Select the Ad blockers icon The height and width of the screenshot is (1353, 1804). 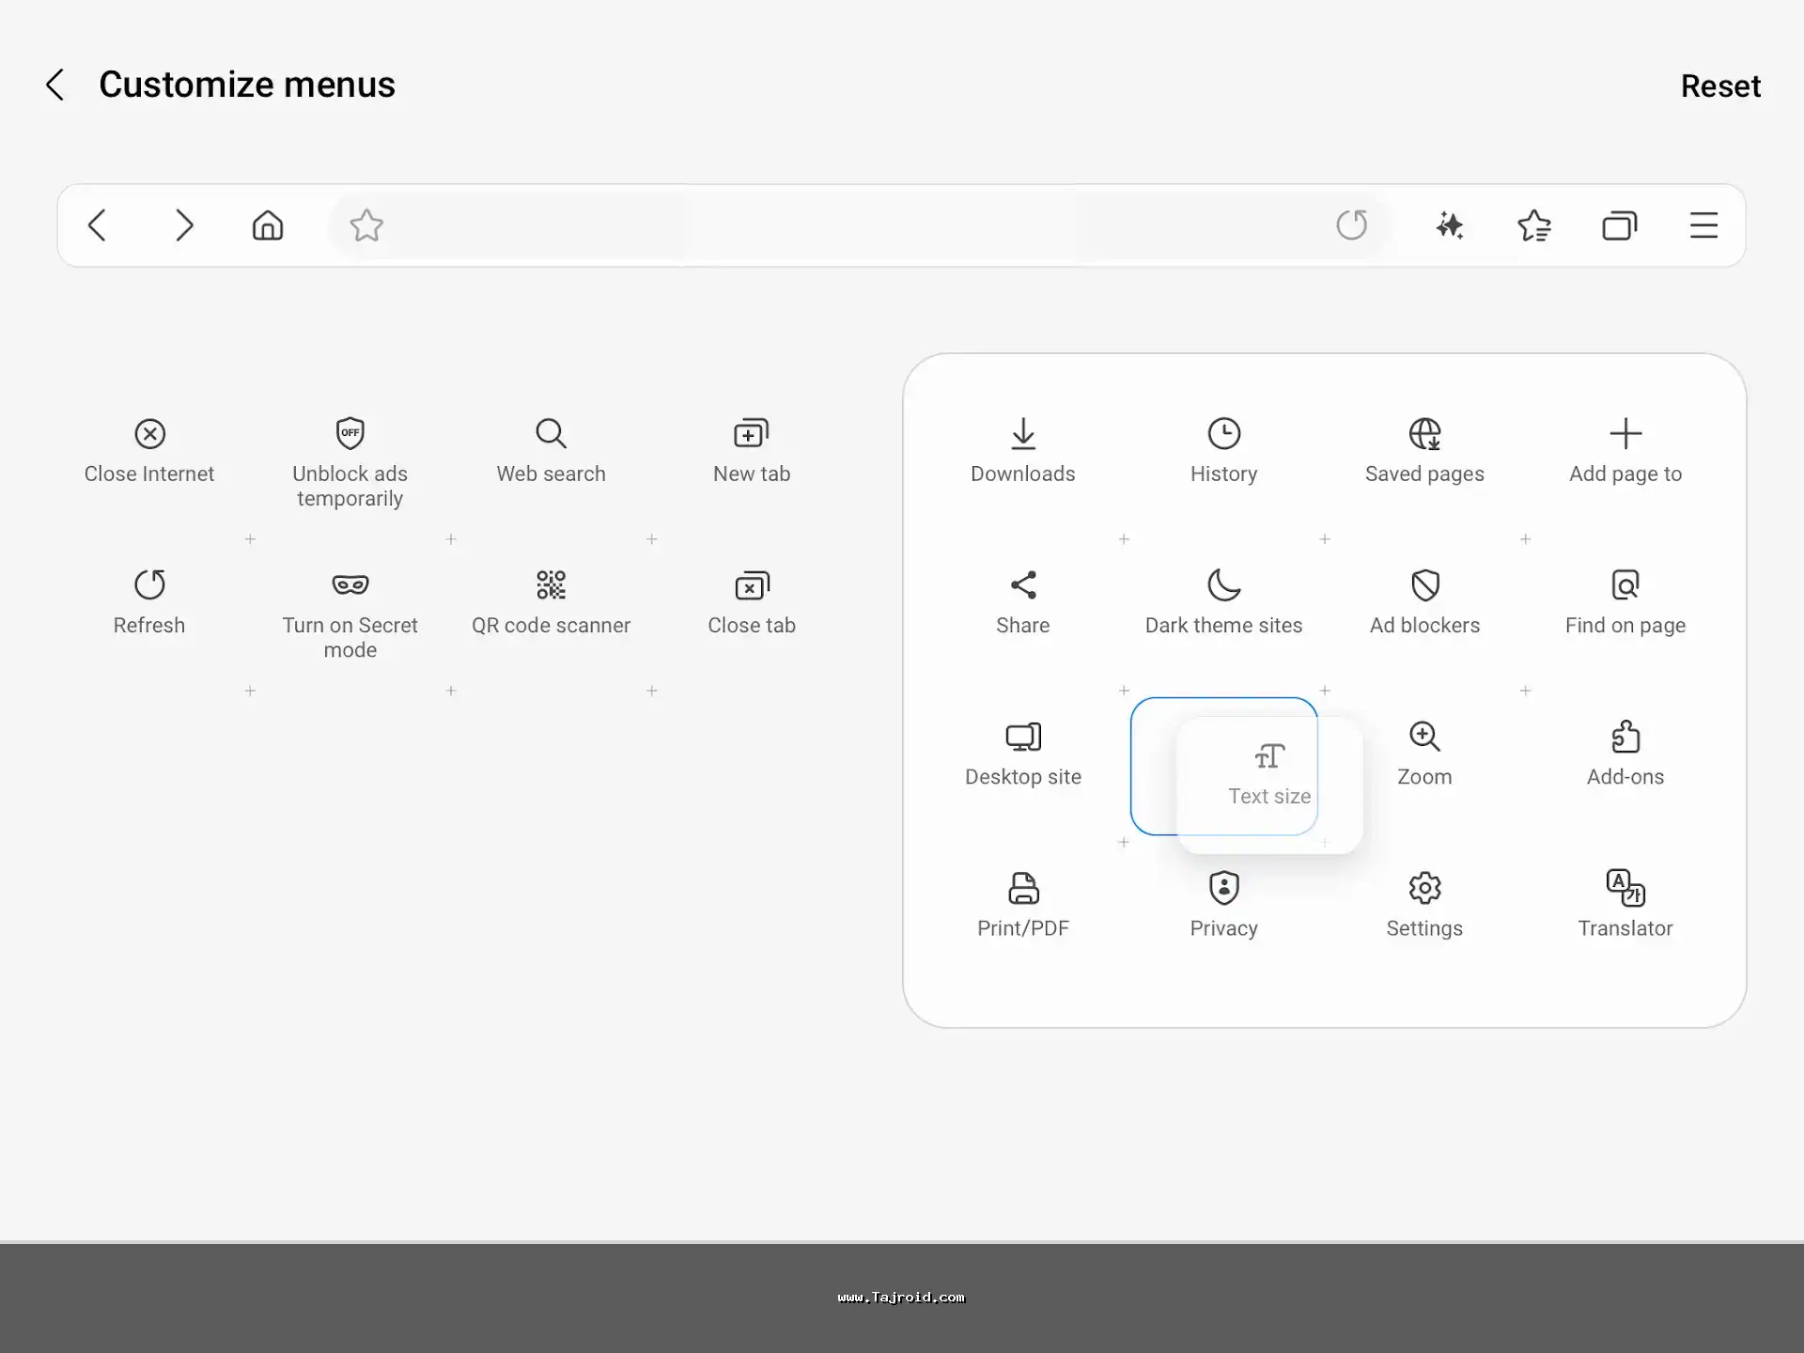(x=1424, y=585)
